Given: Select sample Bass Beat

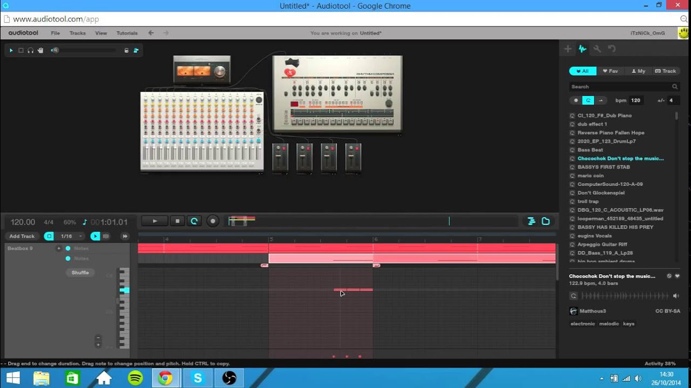Looking at the screenshot, I should pyautogui.click(x=590, y=150).
